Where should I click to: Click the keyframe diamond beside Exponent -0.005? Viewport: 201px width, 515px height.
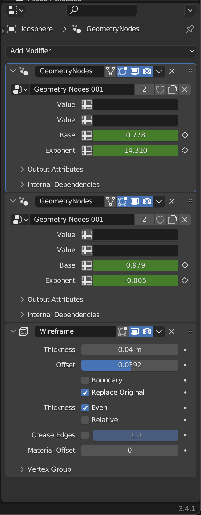tap(185, 281)
